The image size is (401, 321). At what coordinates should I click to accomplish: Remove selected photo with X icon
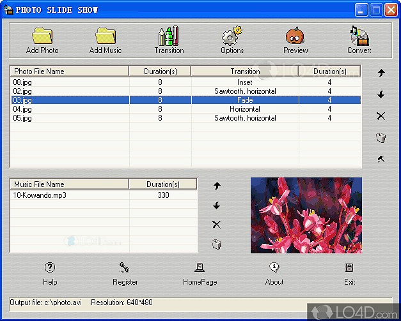click(x=381, y=116)
